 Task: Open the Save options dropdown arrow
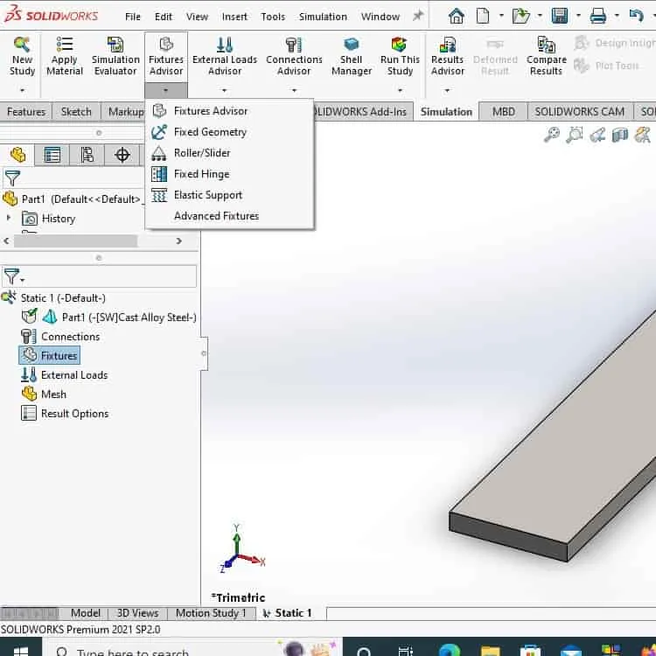coord(579,16)
